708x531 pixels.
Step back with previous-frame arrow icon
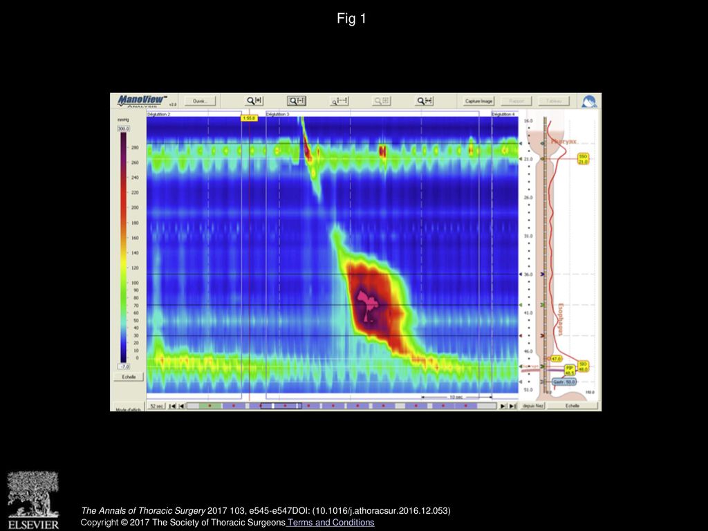coord(182,406)
